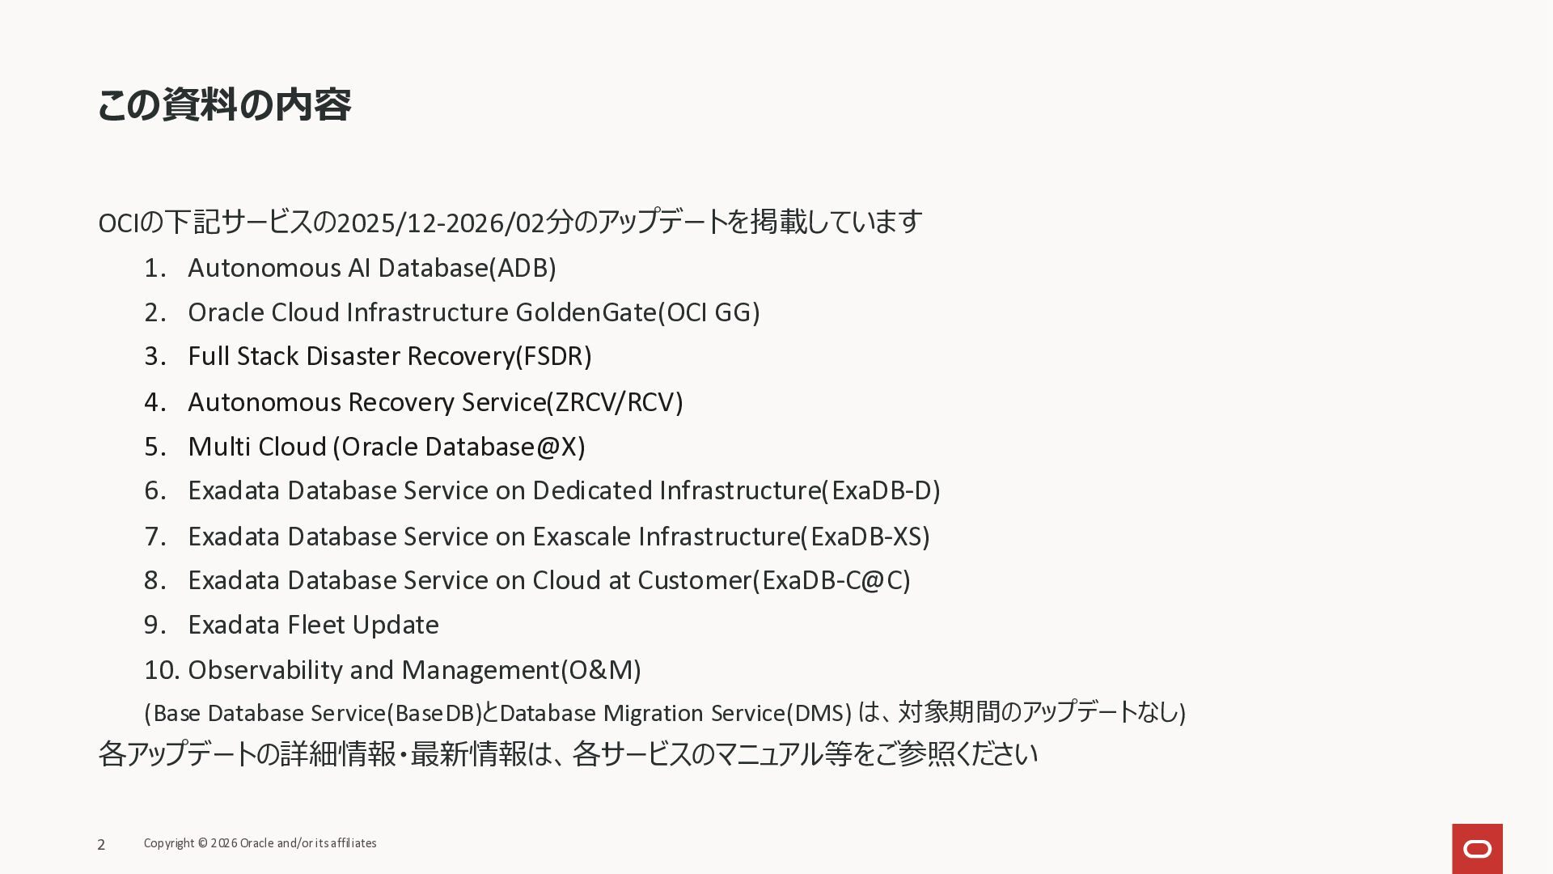Click the list number 5. before Multi Cloud

pos(154,447)
